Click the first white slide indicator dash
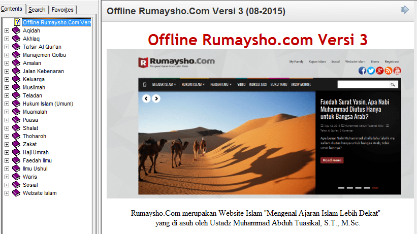417x234 pixels. point(341,188)
